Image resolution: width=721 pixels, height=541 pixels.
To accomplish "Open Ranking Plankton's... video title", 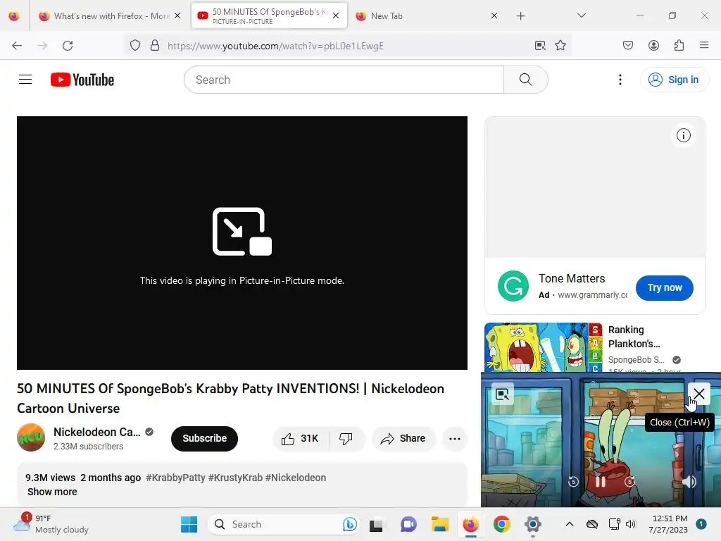I will coord(634,337).
